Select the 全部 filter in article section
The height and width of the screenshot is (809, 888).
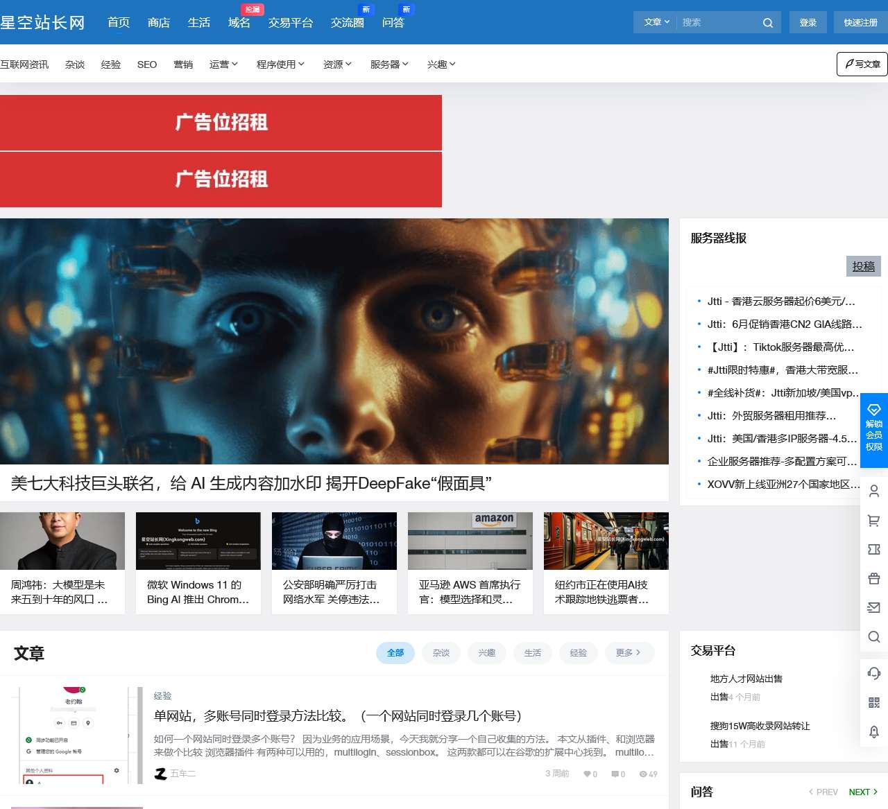395,652
